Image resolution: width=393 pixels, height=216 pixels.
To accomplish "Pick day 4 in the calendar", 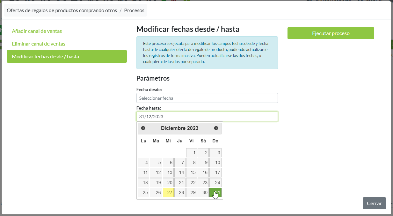I will coord(144,162).
